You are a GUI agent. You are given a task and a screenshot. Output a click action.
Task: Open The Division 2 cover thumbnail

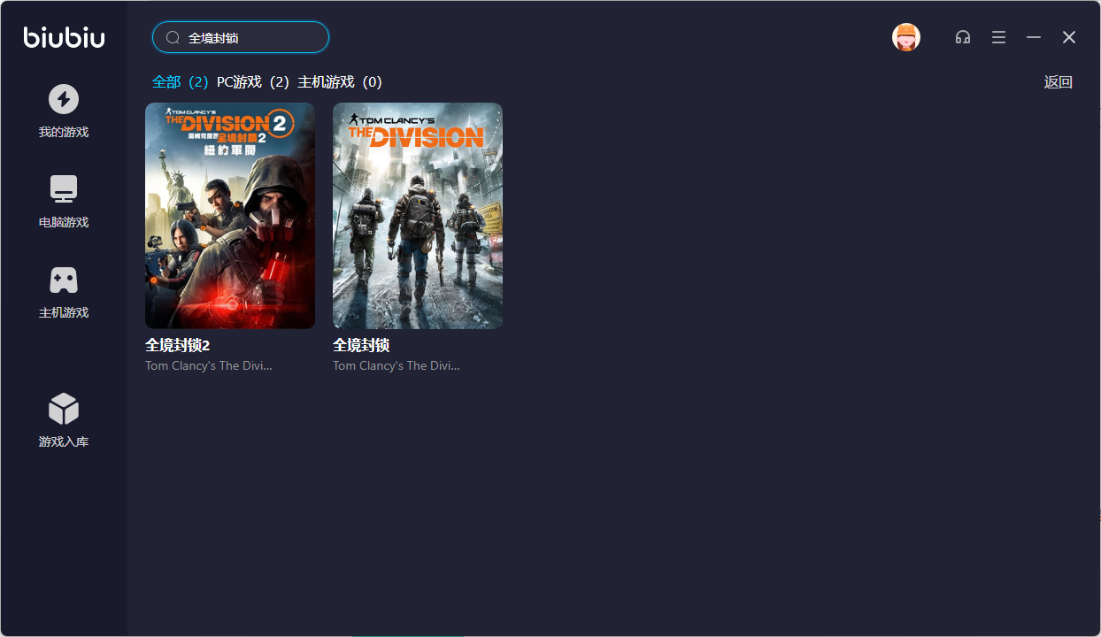(x=230, y=215)
